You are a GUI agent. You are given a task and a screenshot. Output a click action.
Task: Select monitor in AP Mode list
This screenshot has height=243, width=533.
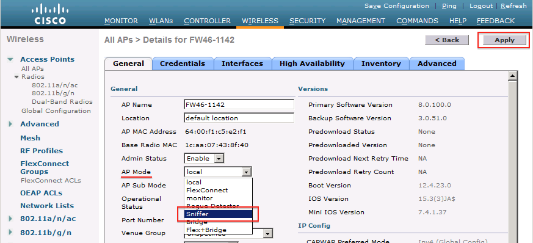point(218,198)
